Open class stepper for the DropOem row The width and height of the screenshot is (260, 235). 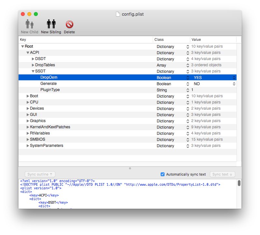click(188, 78)
